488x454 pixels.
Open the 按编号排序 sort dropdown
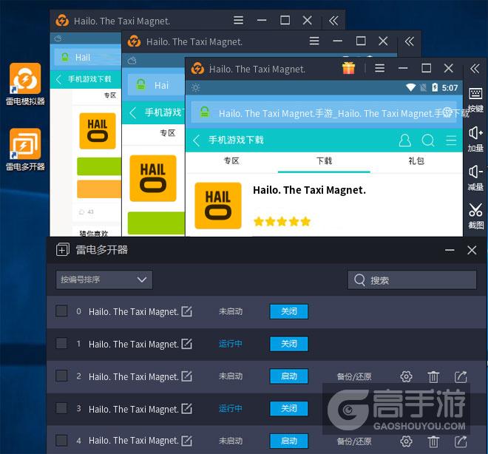pyautogui.click(x=104, y=279)
